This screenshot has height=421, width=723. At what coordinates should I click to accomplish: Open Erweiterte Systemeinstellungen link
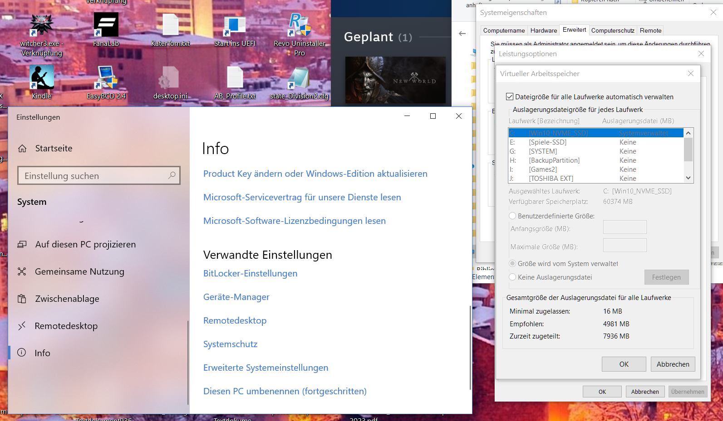(266, 368)
